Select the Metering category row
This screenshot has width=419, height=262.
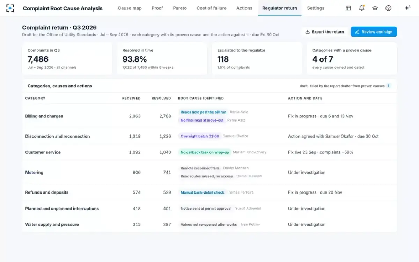point(209,173)
